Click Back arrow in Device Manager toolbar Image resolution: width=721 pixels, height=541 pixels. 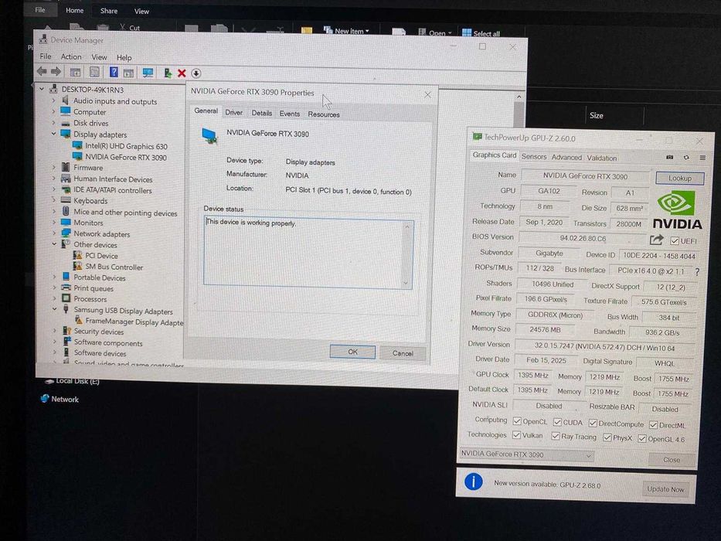[x=42, y=71]
